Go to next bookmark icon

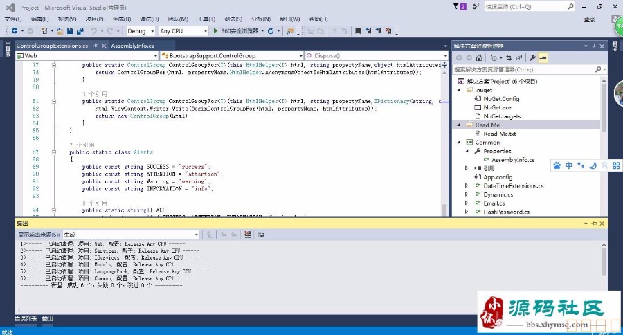(x=378, y=30)
